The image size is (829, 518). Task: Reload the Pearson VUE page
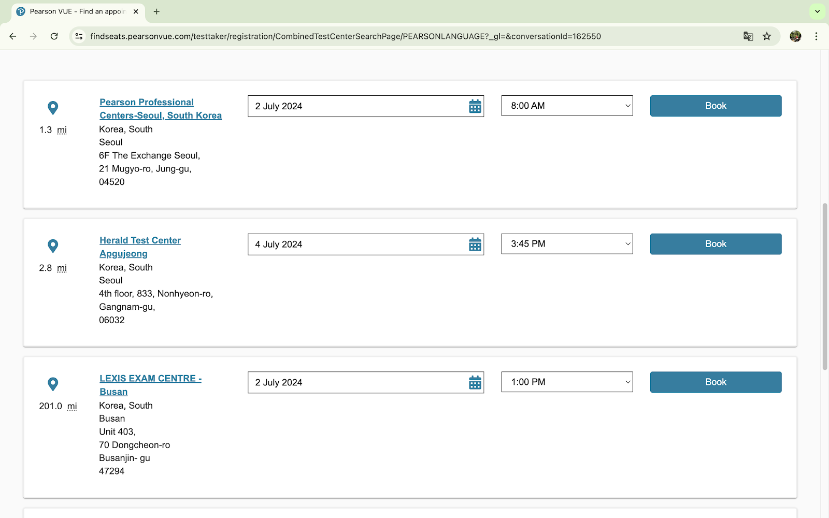point(54,36)
